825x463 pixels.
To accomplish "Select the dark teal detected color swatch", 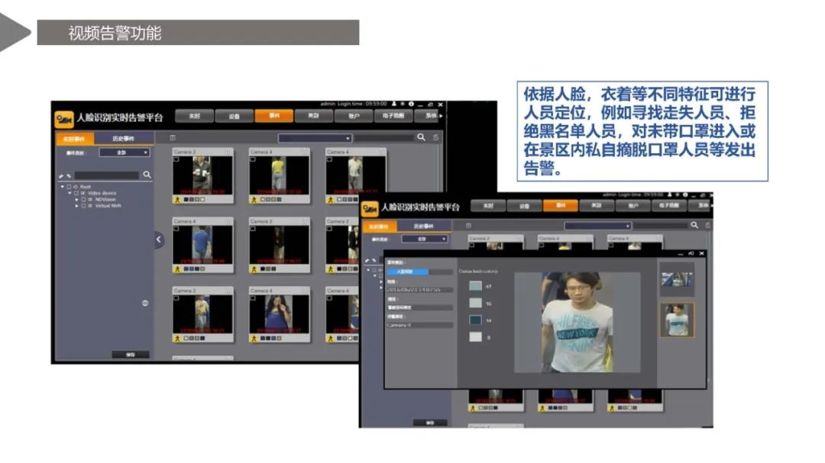I will [474, 320].
